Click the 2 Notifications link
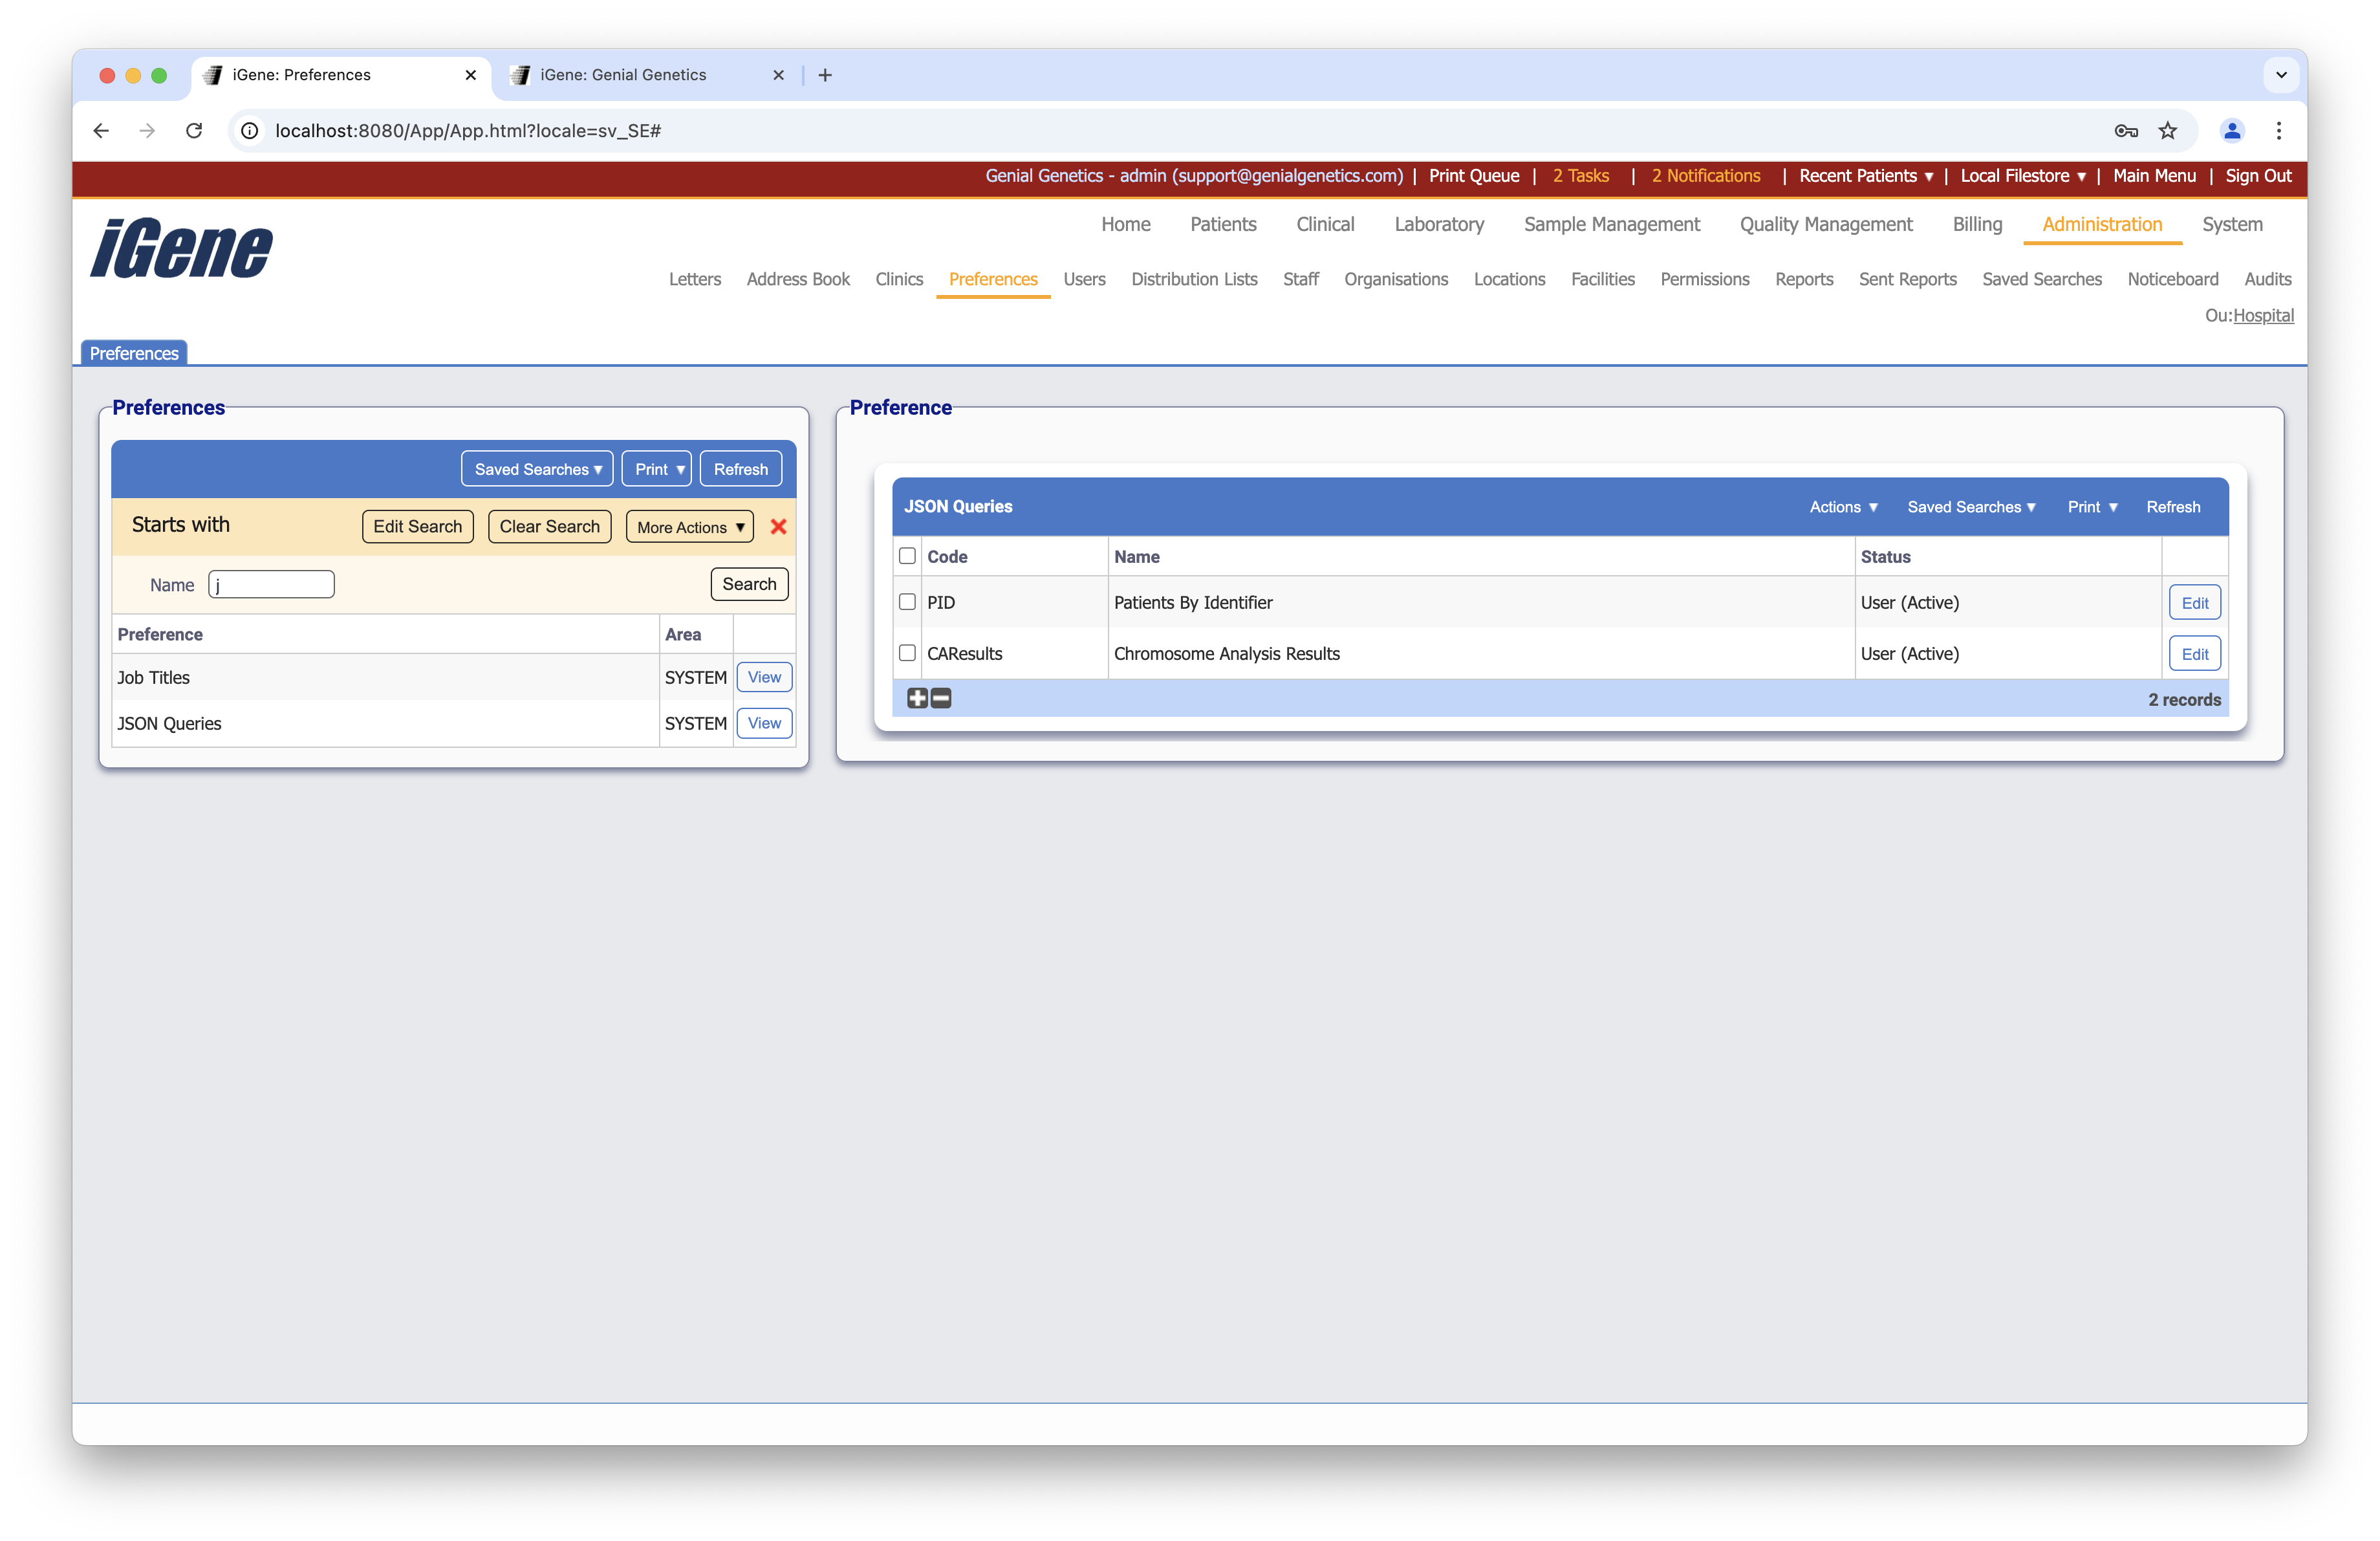2380x1541 pixels. tap(1705, 176)
